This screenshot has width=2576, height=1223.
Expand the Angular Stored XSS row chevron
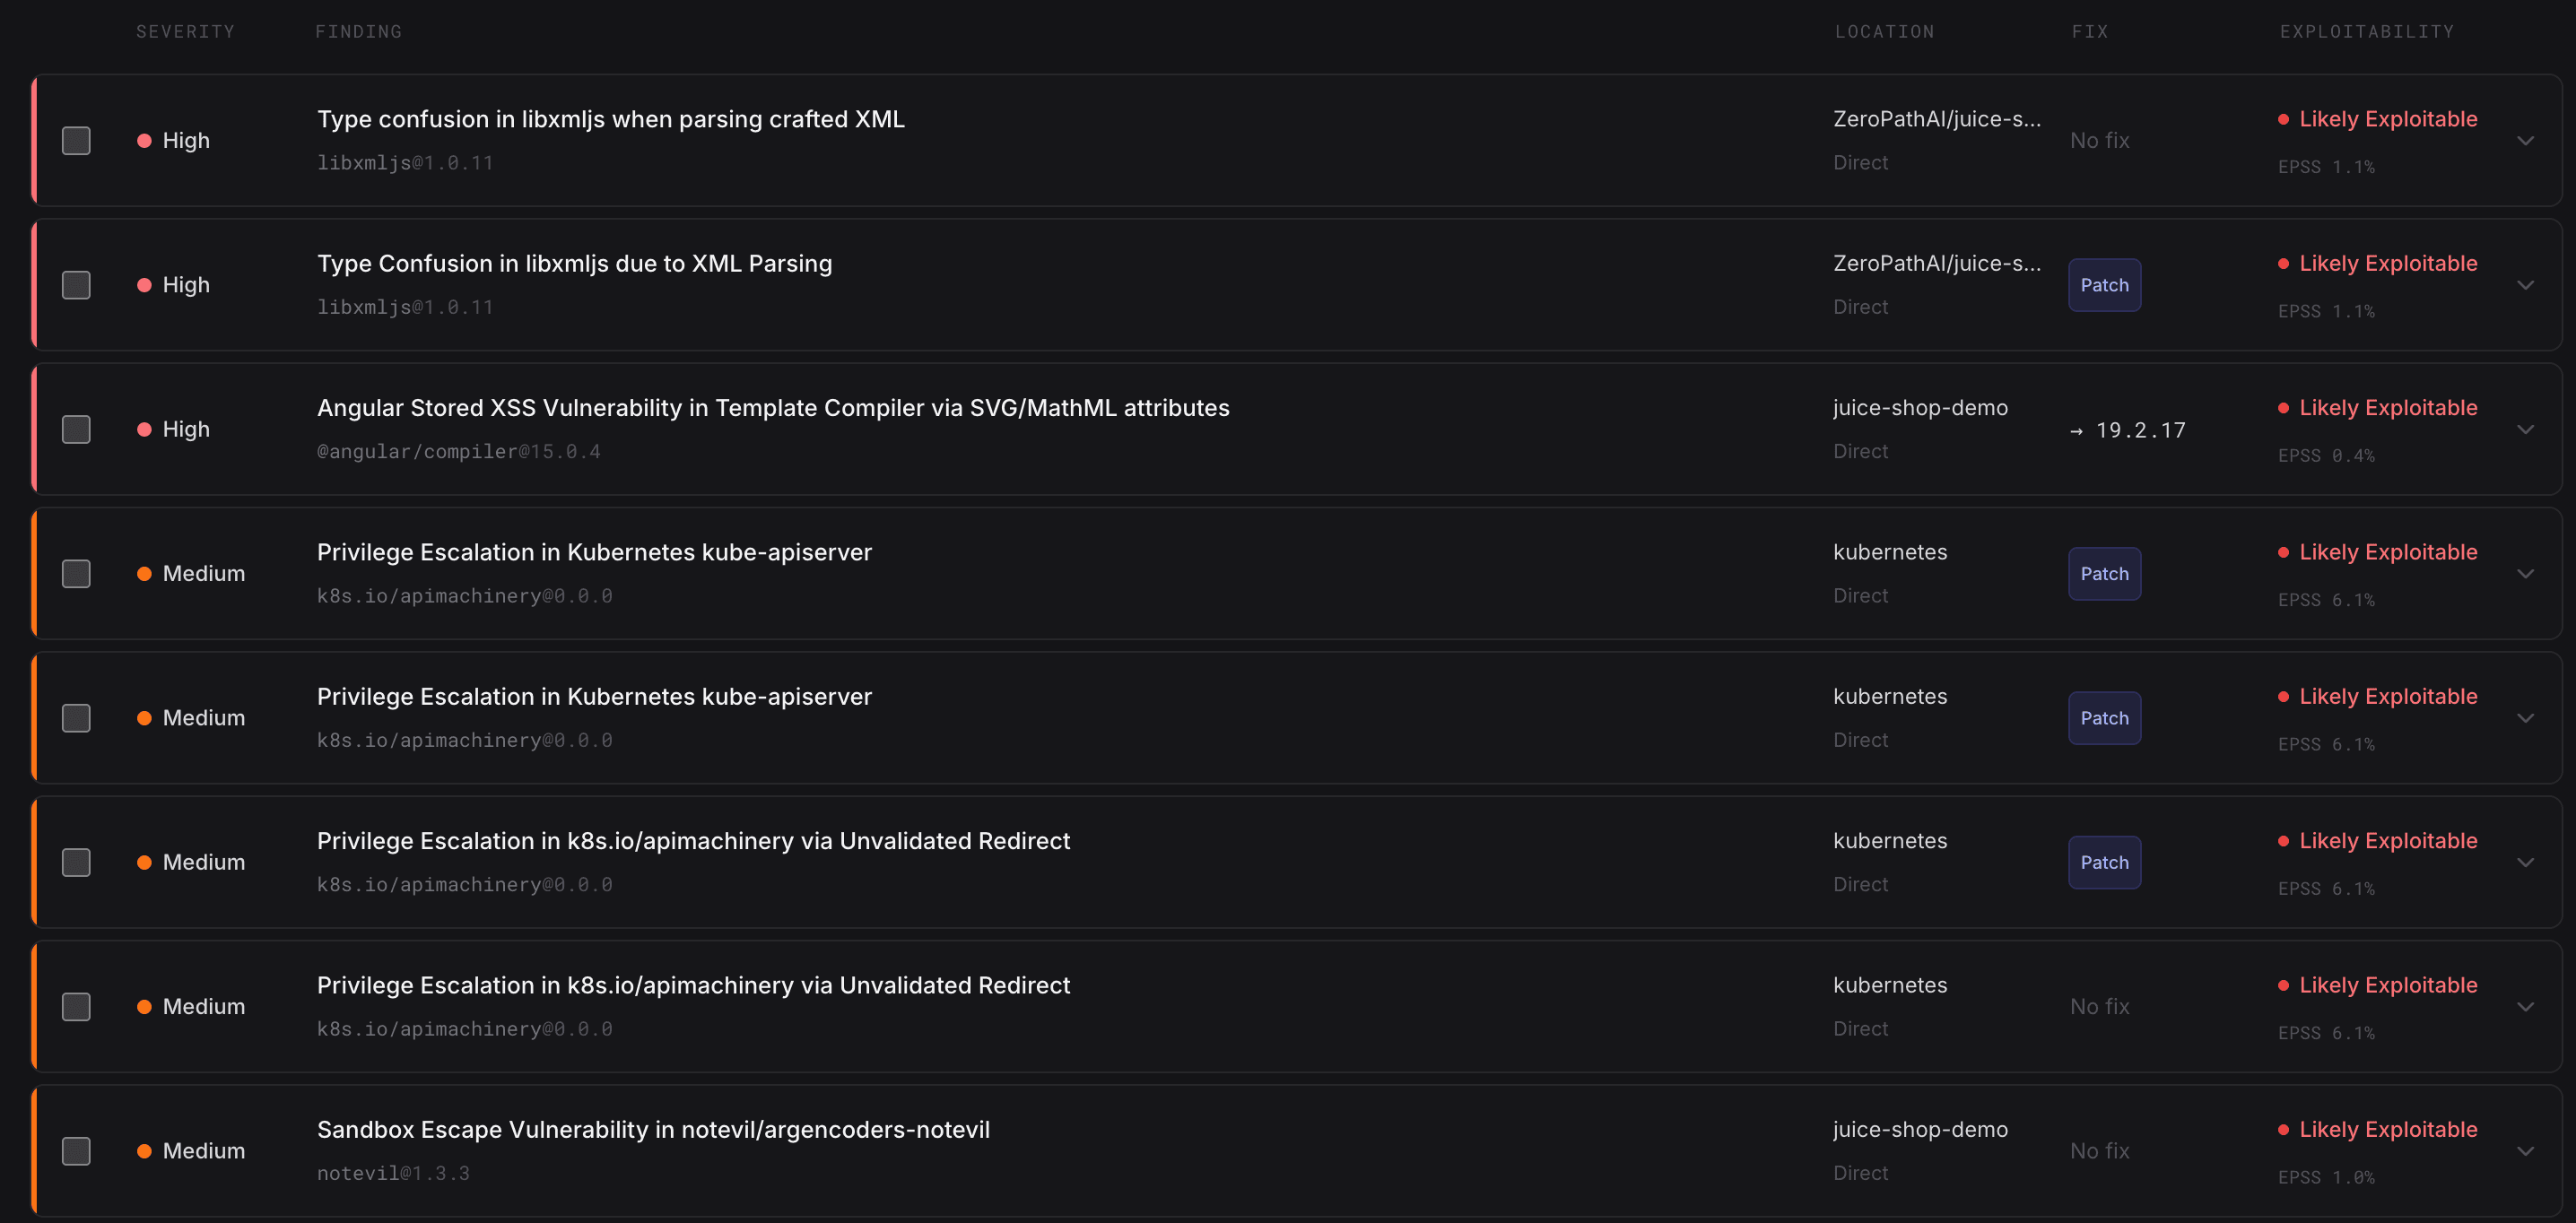tap(2525, 430)
